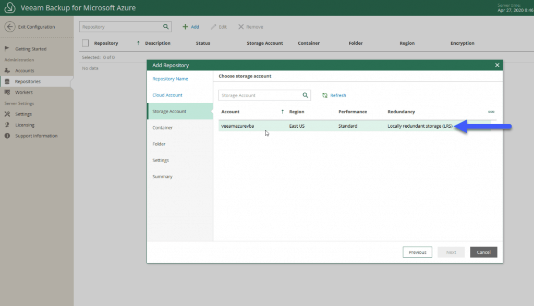Click the X icon next to Remove

pos(241,27)
